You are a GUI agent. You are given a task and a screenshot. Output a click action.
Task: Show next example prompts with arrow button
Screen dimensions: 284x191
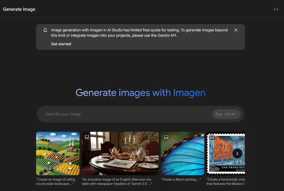(237, 153)
